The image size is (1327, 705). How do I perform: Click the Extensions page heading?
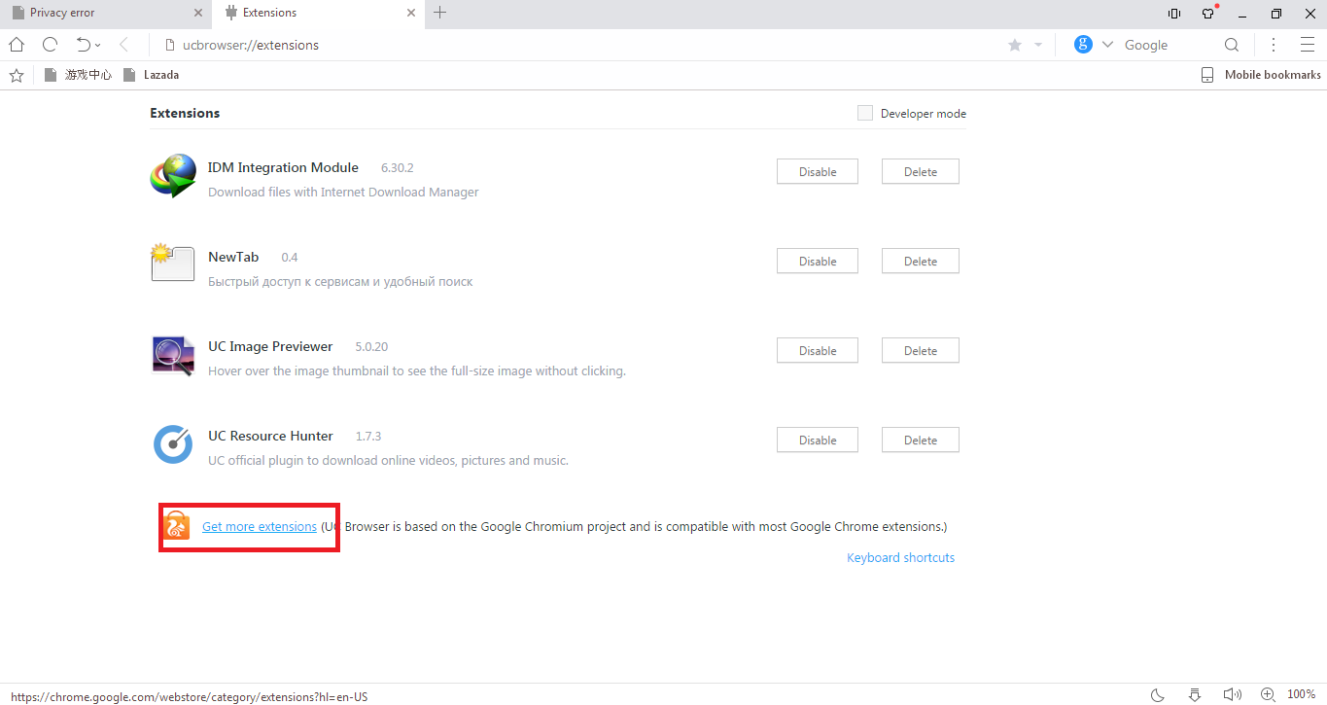coord(185,113)
